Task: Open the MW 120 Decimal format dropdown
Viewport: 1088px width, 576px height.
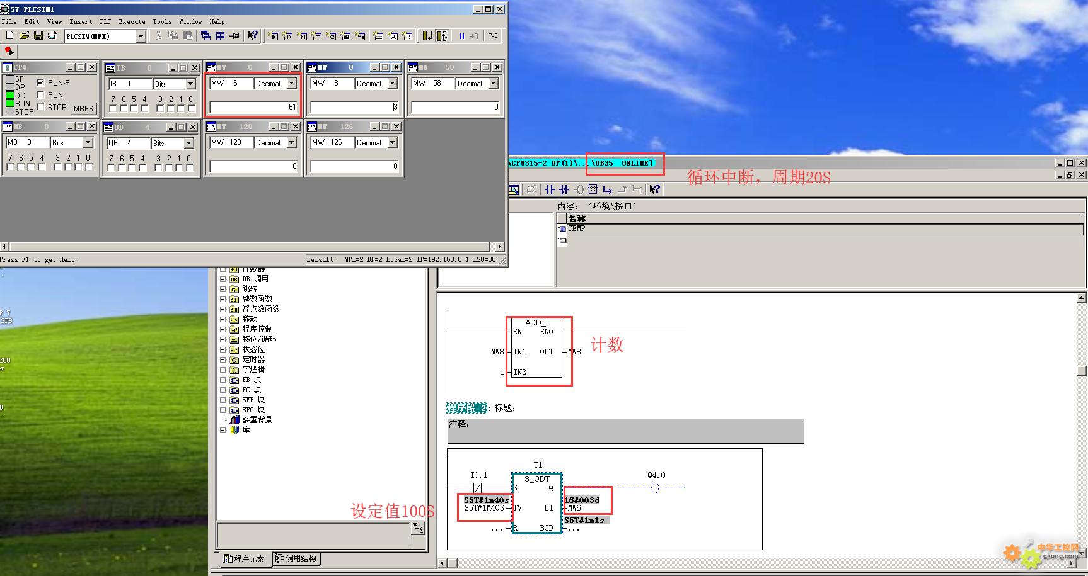Action: click(x=292, y=143)
